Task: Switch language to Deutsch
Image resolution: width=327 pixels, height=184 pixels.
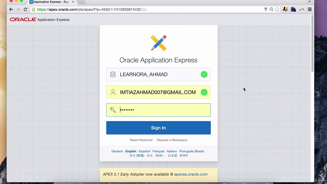Action: tap(117, 151)
